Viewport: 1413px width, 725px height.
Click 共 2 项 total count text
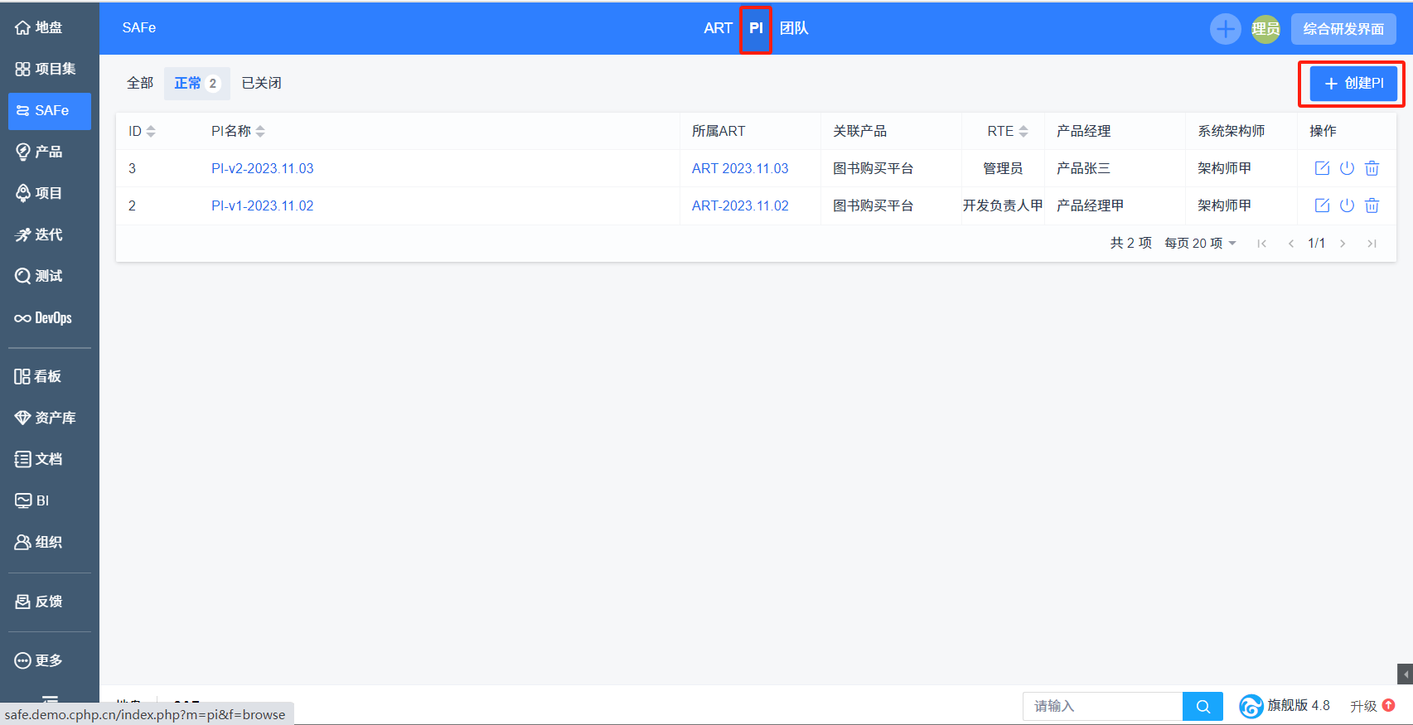click(1130, 243)
